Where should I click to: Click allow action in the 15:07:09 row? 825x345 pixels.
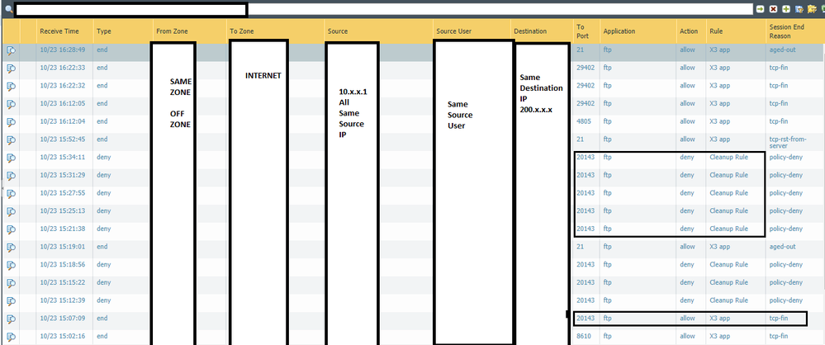pyautogui.click(x=687, y=318)
